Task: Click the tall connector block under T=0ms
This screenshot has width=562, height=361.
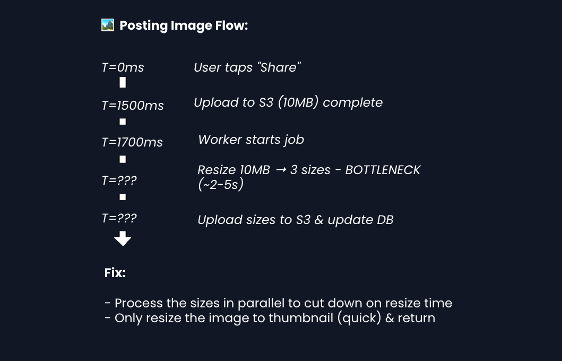Action: tap(123, 82)
